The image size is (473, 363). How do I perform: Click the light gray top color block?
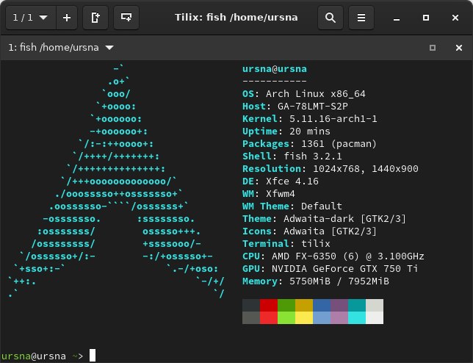point(375,306)
